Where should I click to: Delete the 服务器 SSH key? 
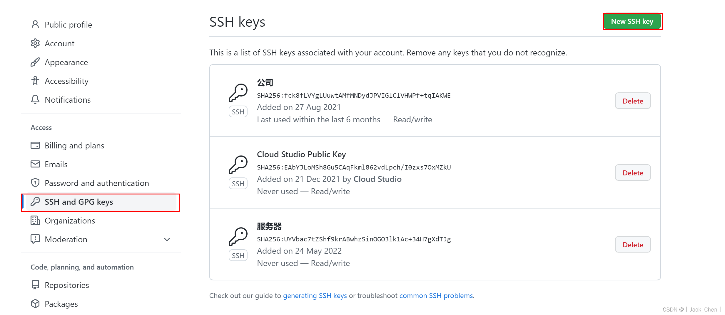[633, 245]
